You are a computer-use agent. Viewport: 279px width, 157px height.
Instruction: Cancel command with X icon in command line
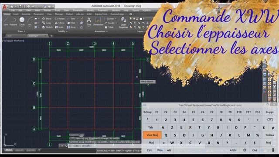62,146
